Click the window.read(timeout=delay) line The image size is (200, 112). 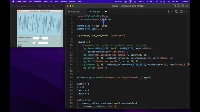pyautogui.click(x=110, y=103)
